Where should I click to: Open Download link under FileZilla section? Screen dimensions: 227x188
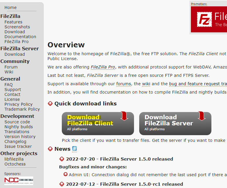15,32
